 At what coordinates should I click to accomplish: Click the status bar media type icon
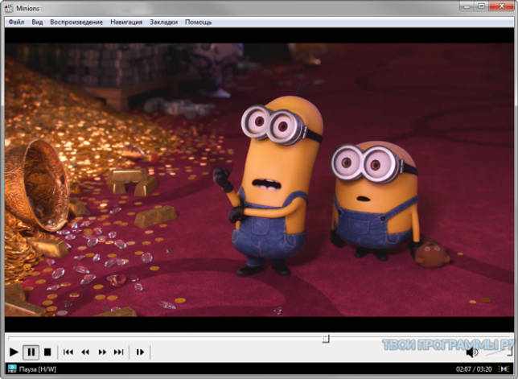pyautogui.click(x=12, y=369)
